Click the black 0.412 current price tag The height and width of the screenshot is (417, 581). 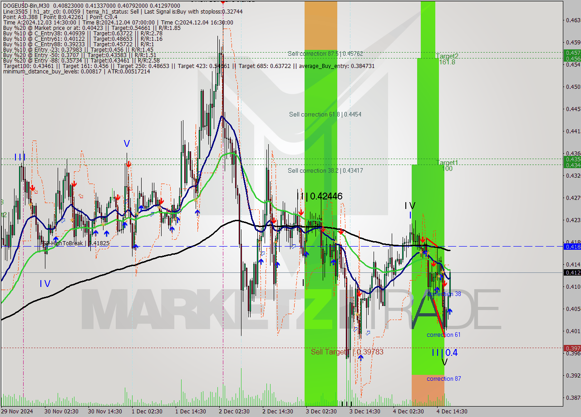point(572,272)
